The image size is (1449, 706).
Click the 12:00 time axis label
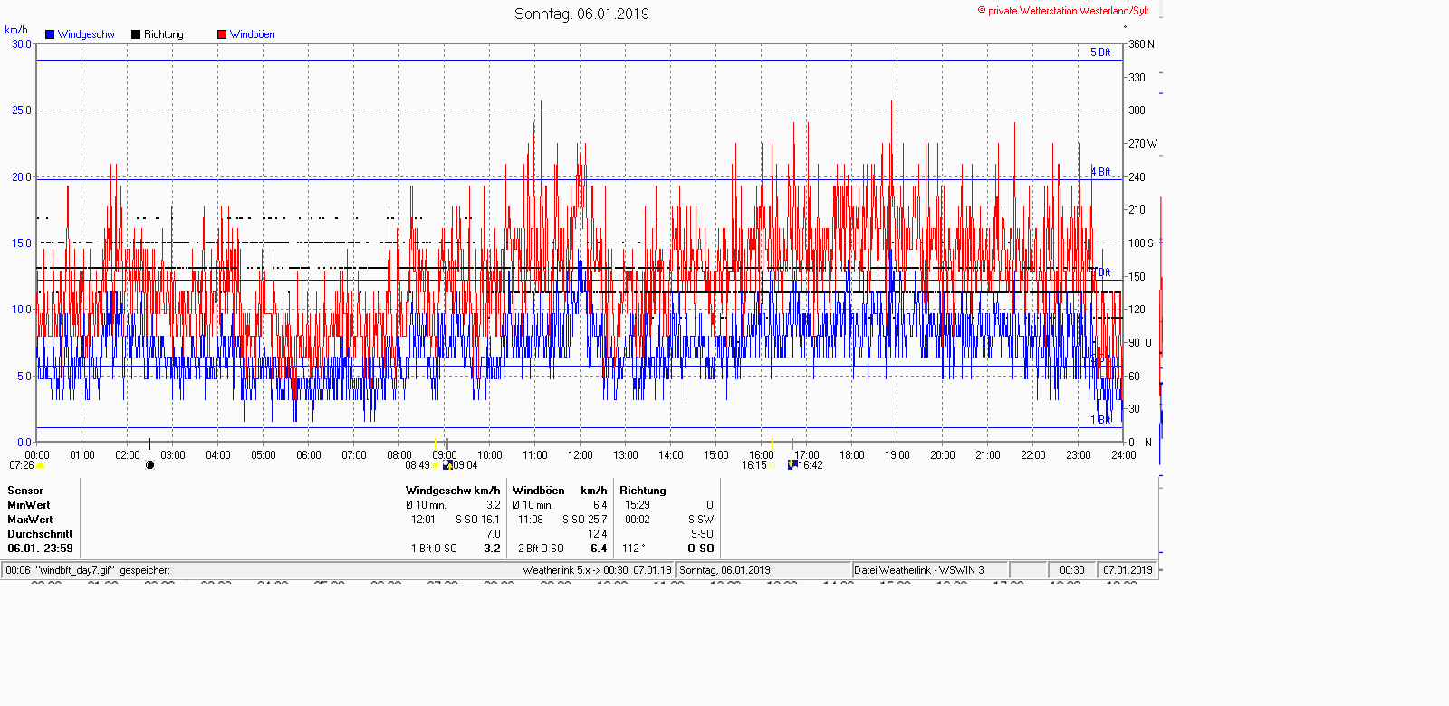(581, 455)
